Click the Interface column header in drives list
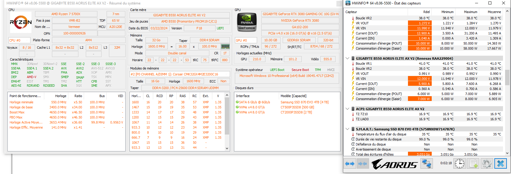 pyautogui.click(x=257, y=96)
